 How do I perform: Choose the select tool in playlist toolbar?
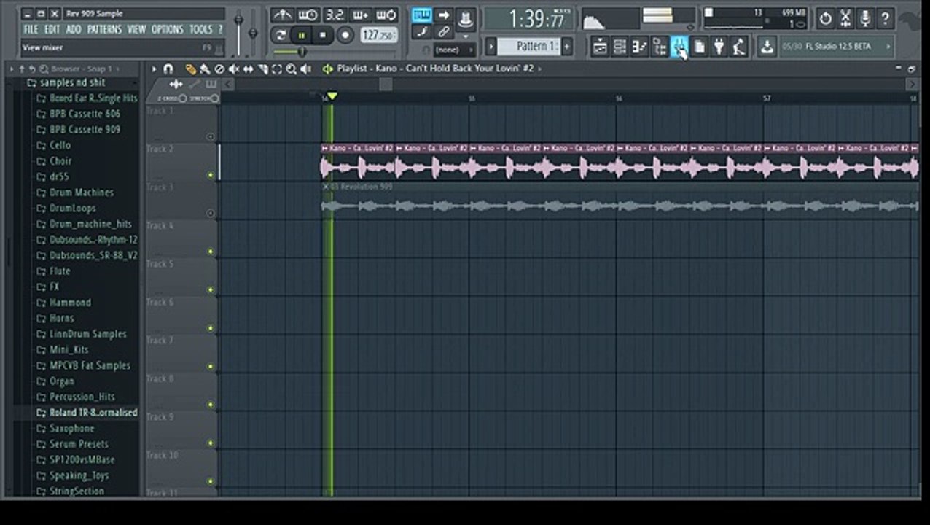tap(277, 69)
